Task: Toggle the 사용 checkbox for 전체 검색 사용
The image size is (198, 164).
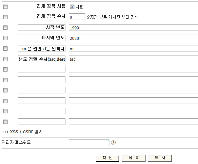Action: tap(72, 7)
